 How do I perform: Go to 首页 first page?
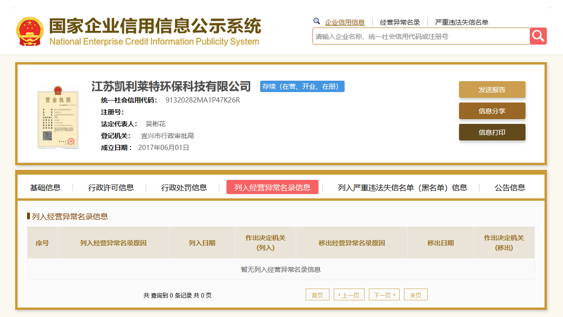318,295
